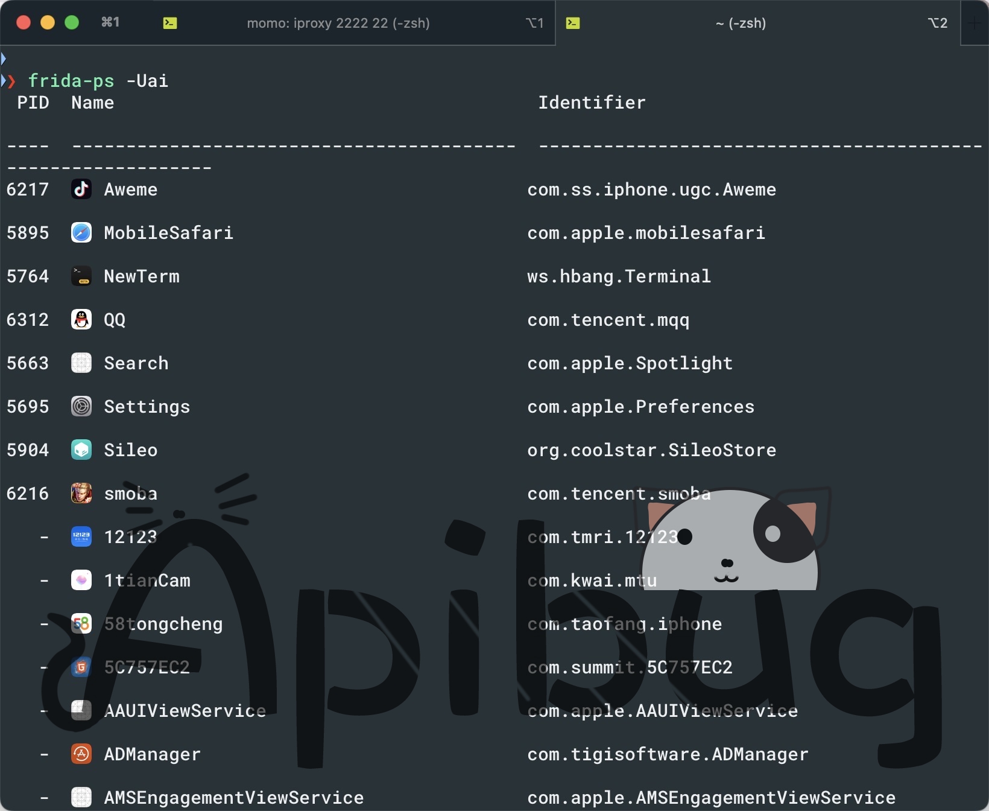This screenshot has width=989, height=811.
Task: Click the QQ penguin icon
Action: coord(81,320)
